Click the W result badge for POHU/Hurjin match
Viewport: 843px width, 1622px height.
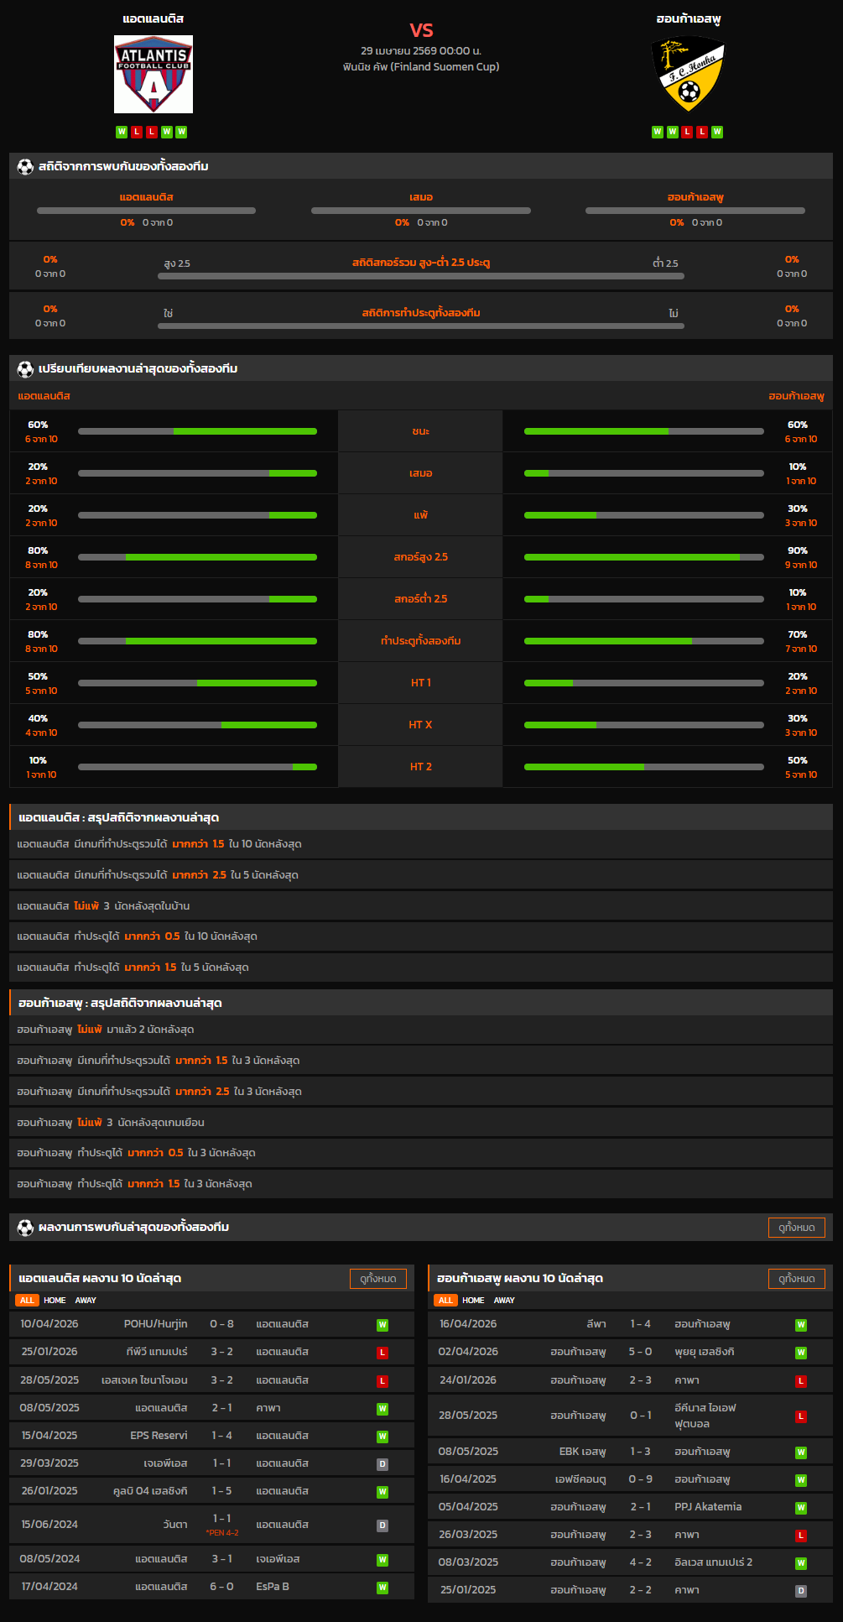point(382,1325)
